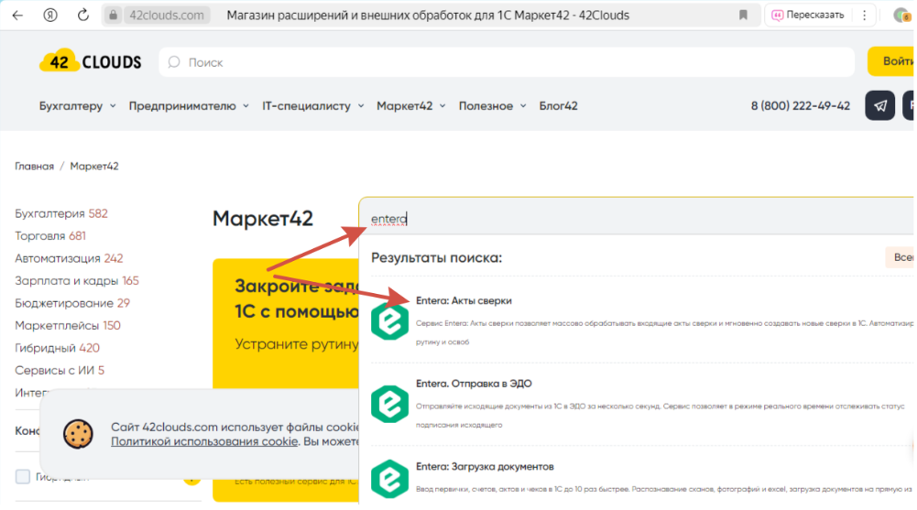This screenshot has width=917, height=510.
Task: Open the Entera: Загрузка документов result title
Action: (485, 466)
